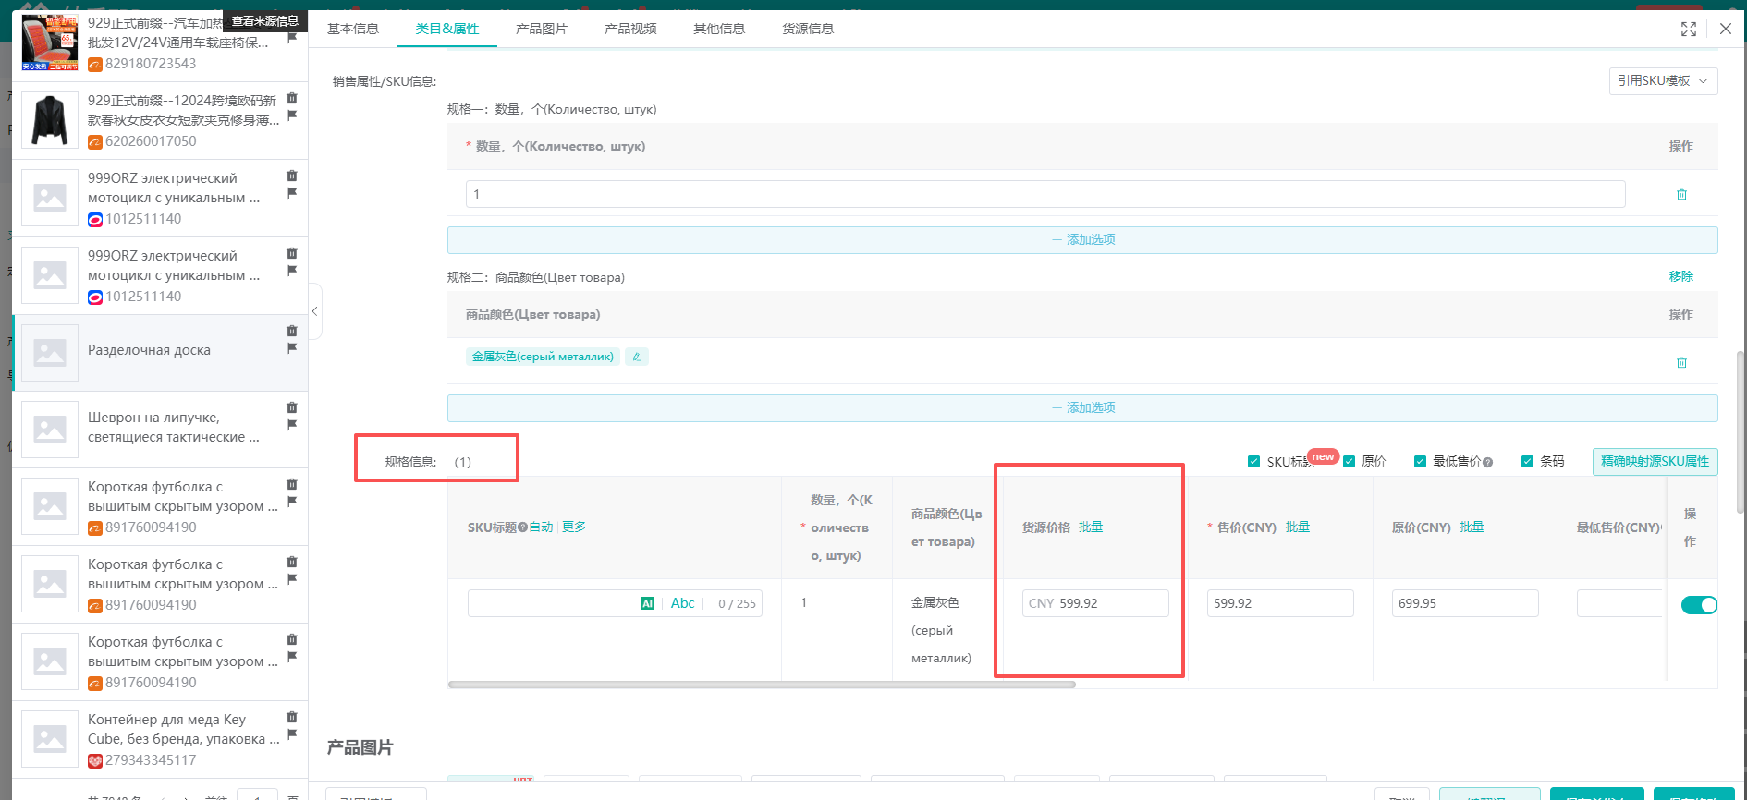Delete the quantity option row with trash icon
This screenshot has width=1747, height=800.
pos(1681,195)
